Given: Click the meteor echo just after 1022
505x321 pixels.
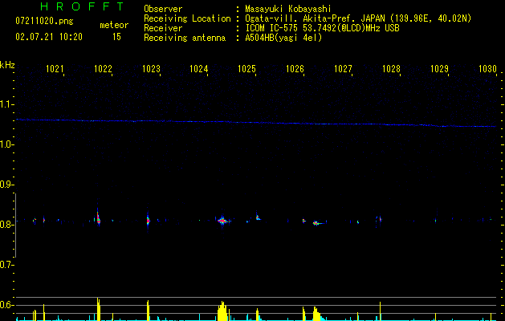Looking at the screenshot, I should click(x=98, y=218).
